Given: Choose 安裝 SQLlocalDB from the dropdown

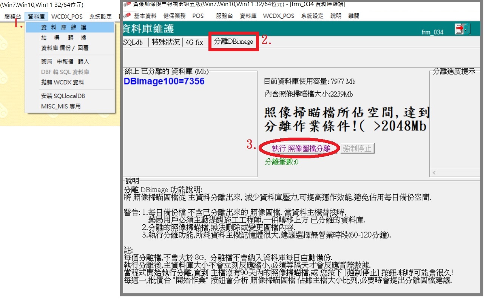Looking at the screenshot, I should 70,96.
